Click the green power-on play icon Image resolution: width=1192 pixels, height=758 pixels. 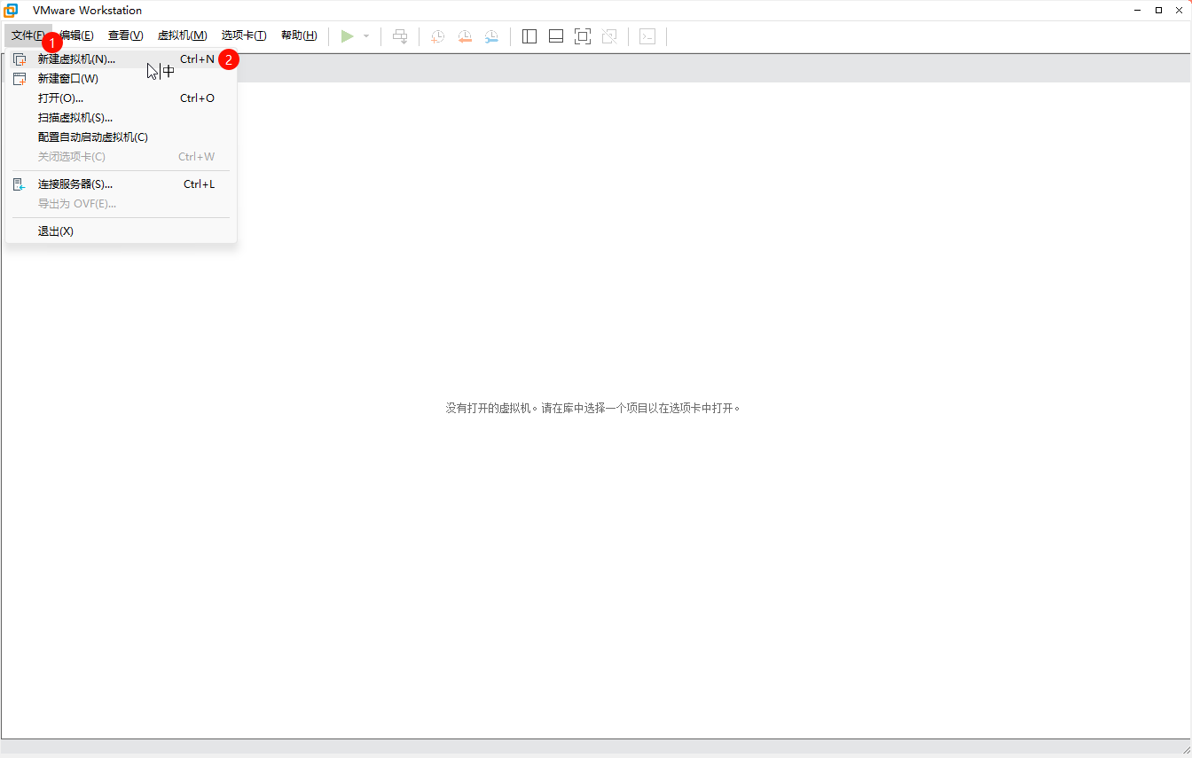(347, 36)
